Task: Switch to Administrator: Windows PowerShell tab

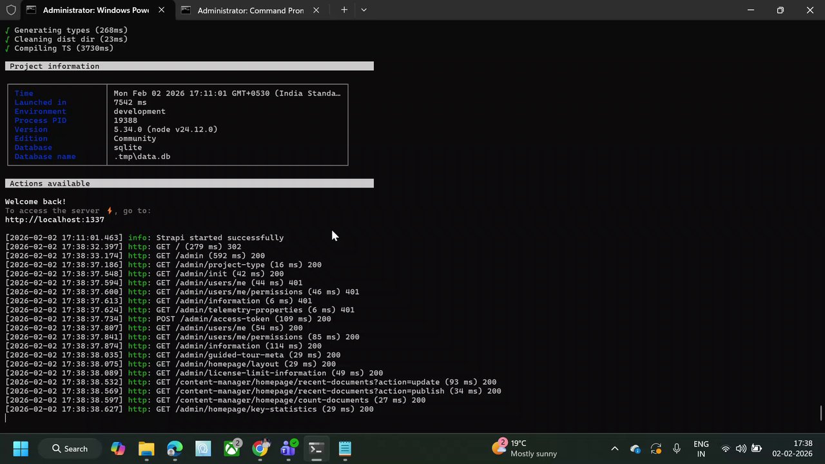Action: point(97,10)
